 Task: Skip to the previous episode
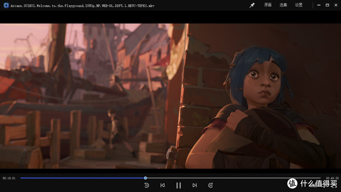click(x=163, y=185)
